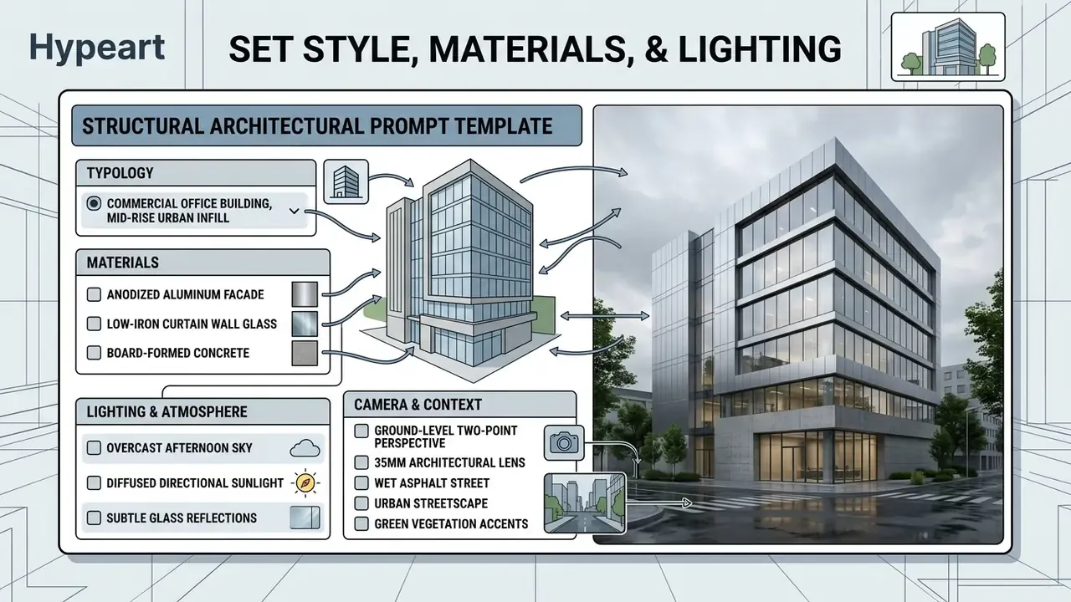
Task: Click the Camera & Context section header
Action: click(459, 405)
